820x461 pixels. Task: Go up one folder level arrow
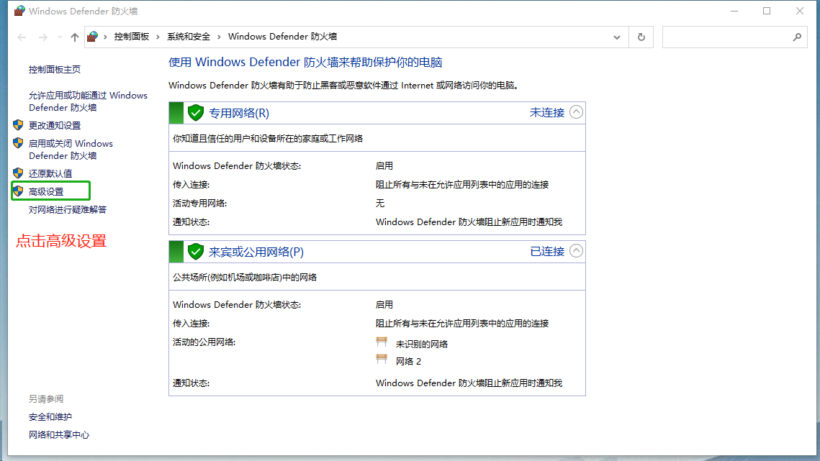point(75,37)
